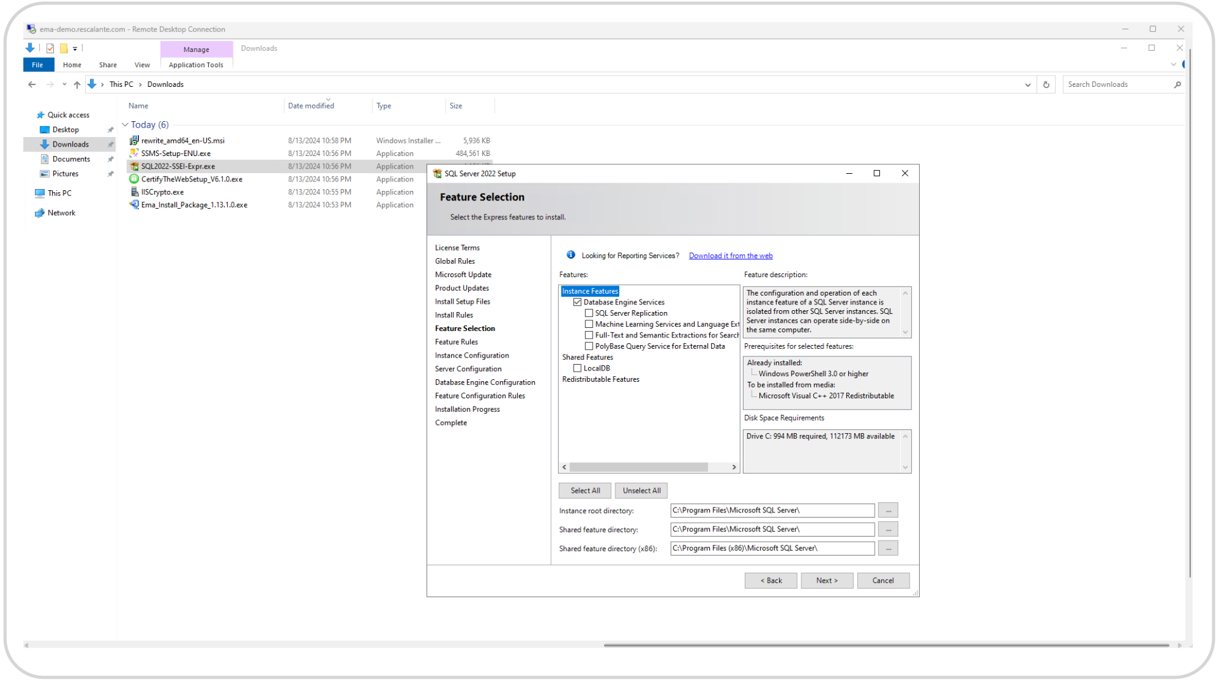Viewport: 1218px width, 685px height.
Task: Click the Pictures icon in sidebar
Action: 44,173
